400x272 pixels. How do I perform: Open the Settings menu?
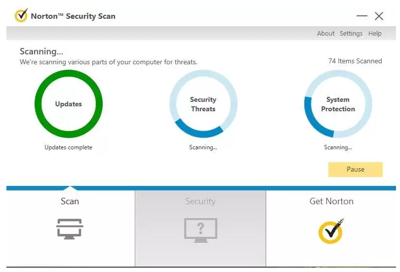coord(351,34)
